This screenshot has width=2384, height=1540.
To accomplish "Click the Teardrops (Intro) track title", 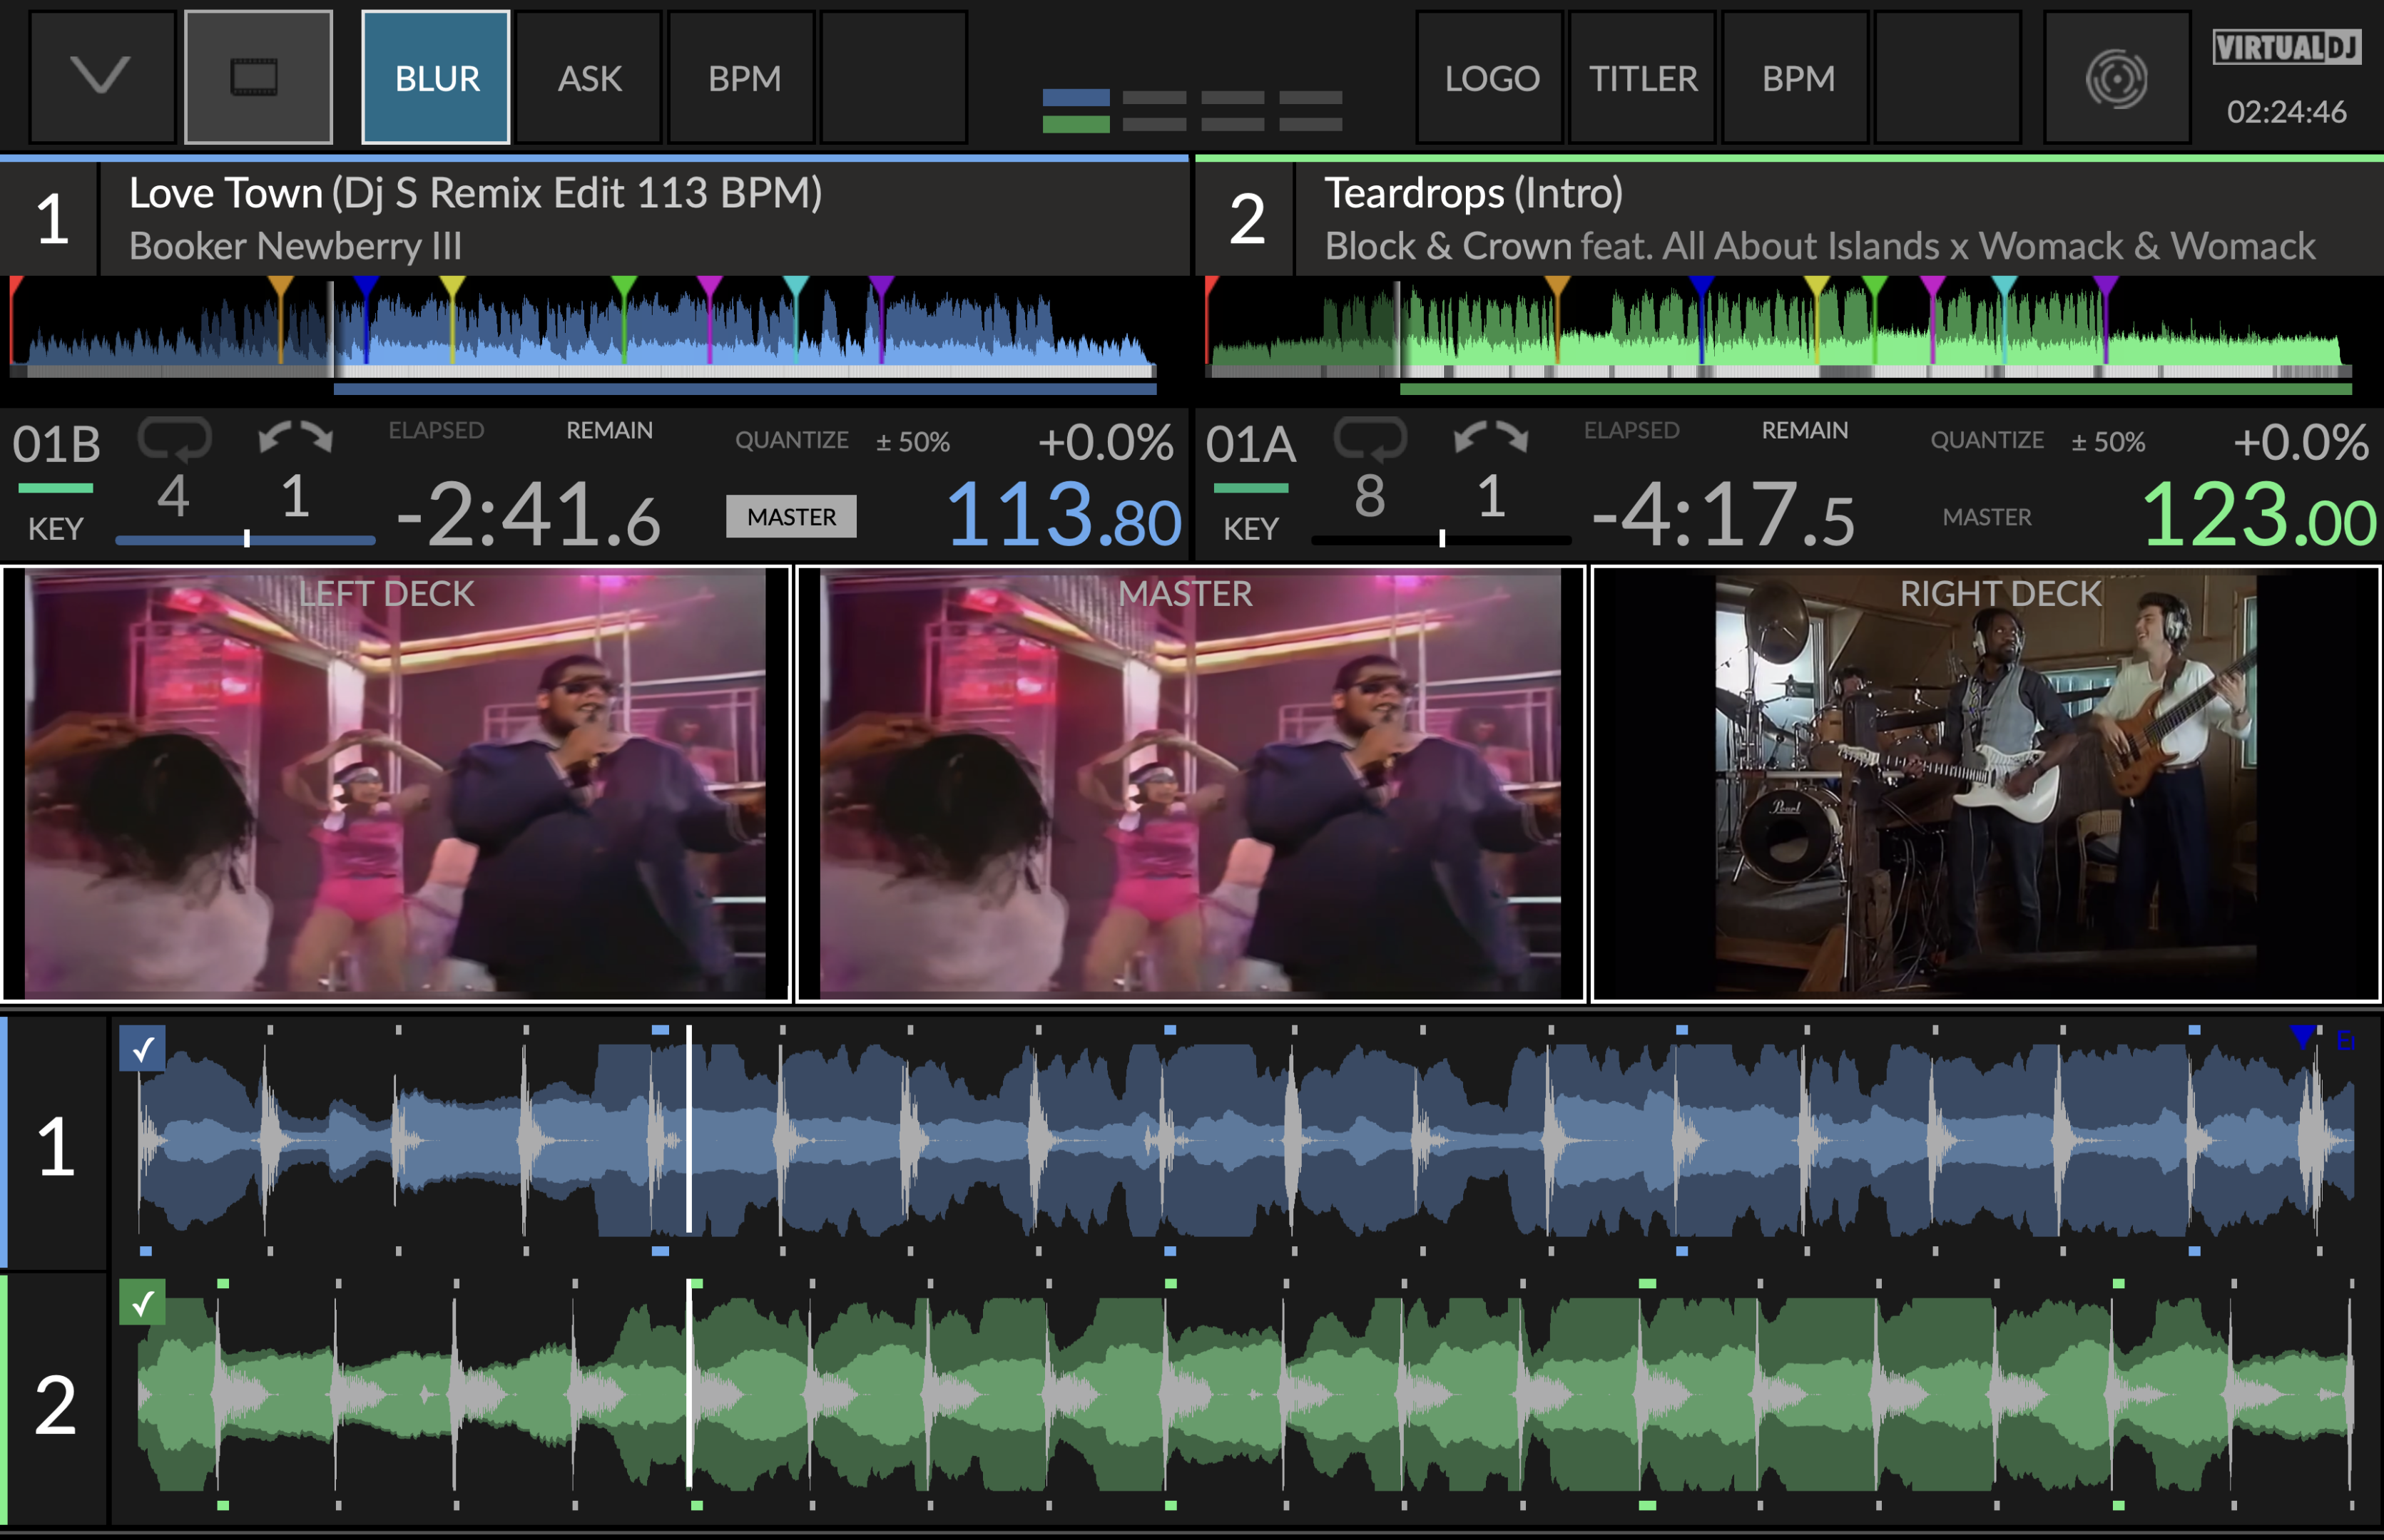I will 1474,193.
